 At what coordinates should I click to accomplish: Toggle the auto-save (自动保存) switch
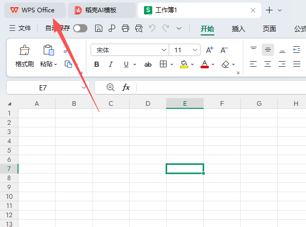[x=80, y=28]
